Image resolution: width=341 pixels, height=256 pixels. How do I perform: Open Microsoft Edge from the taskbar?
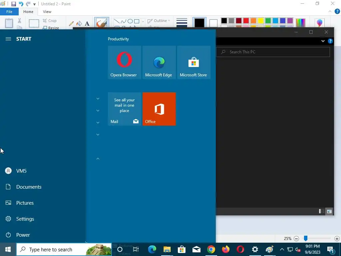coord(152,249)
